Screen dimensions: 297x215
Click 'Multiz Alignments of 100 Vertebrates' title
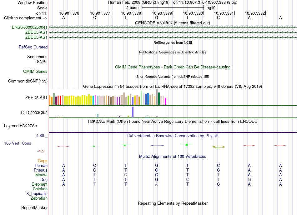click(173, 156)
